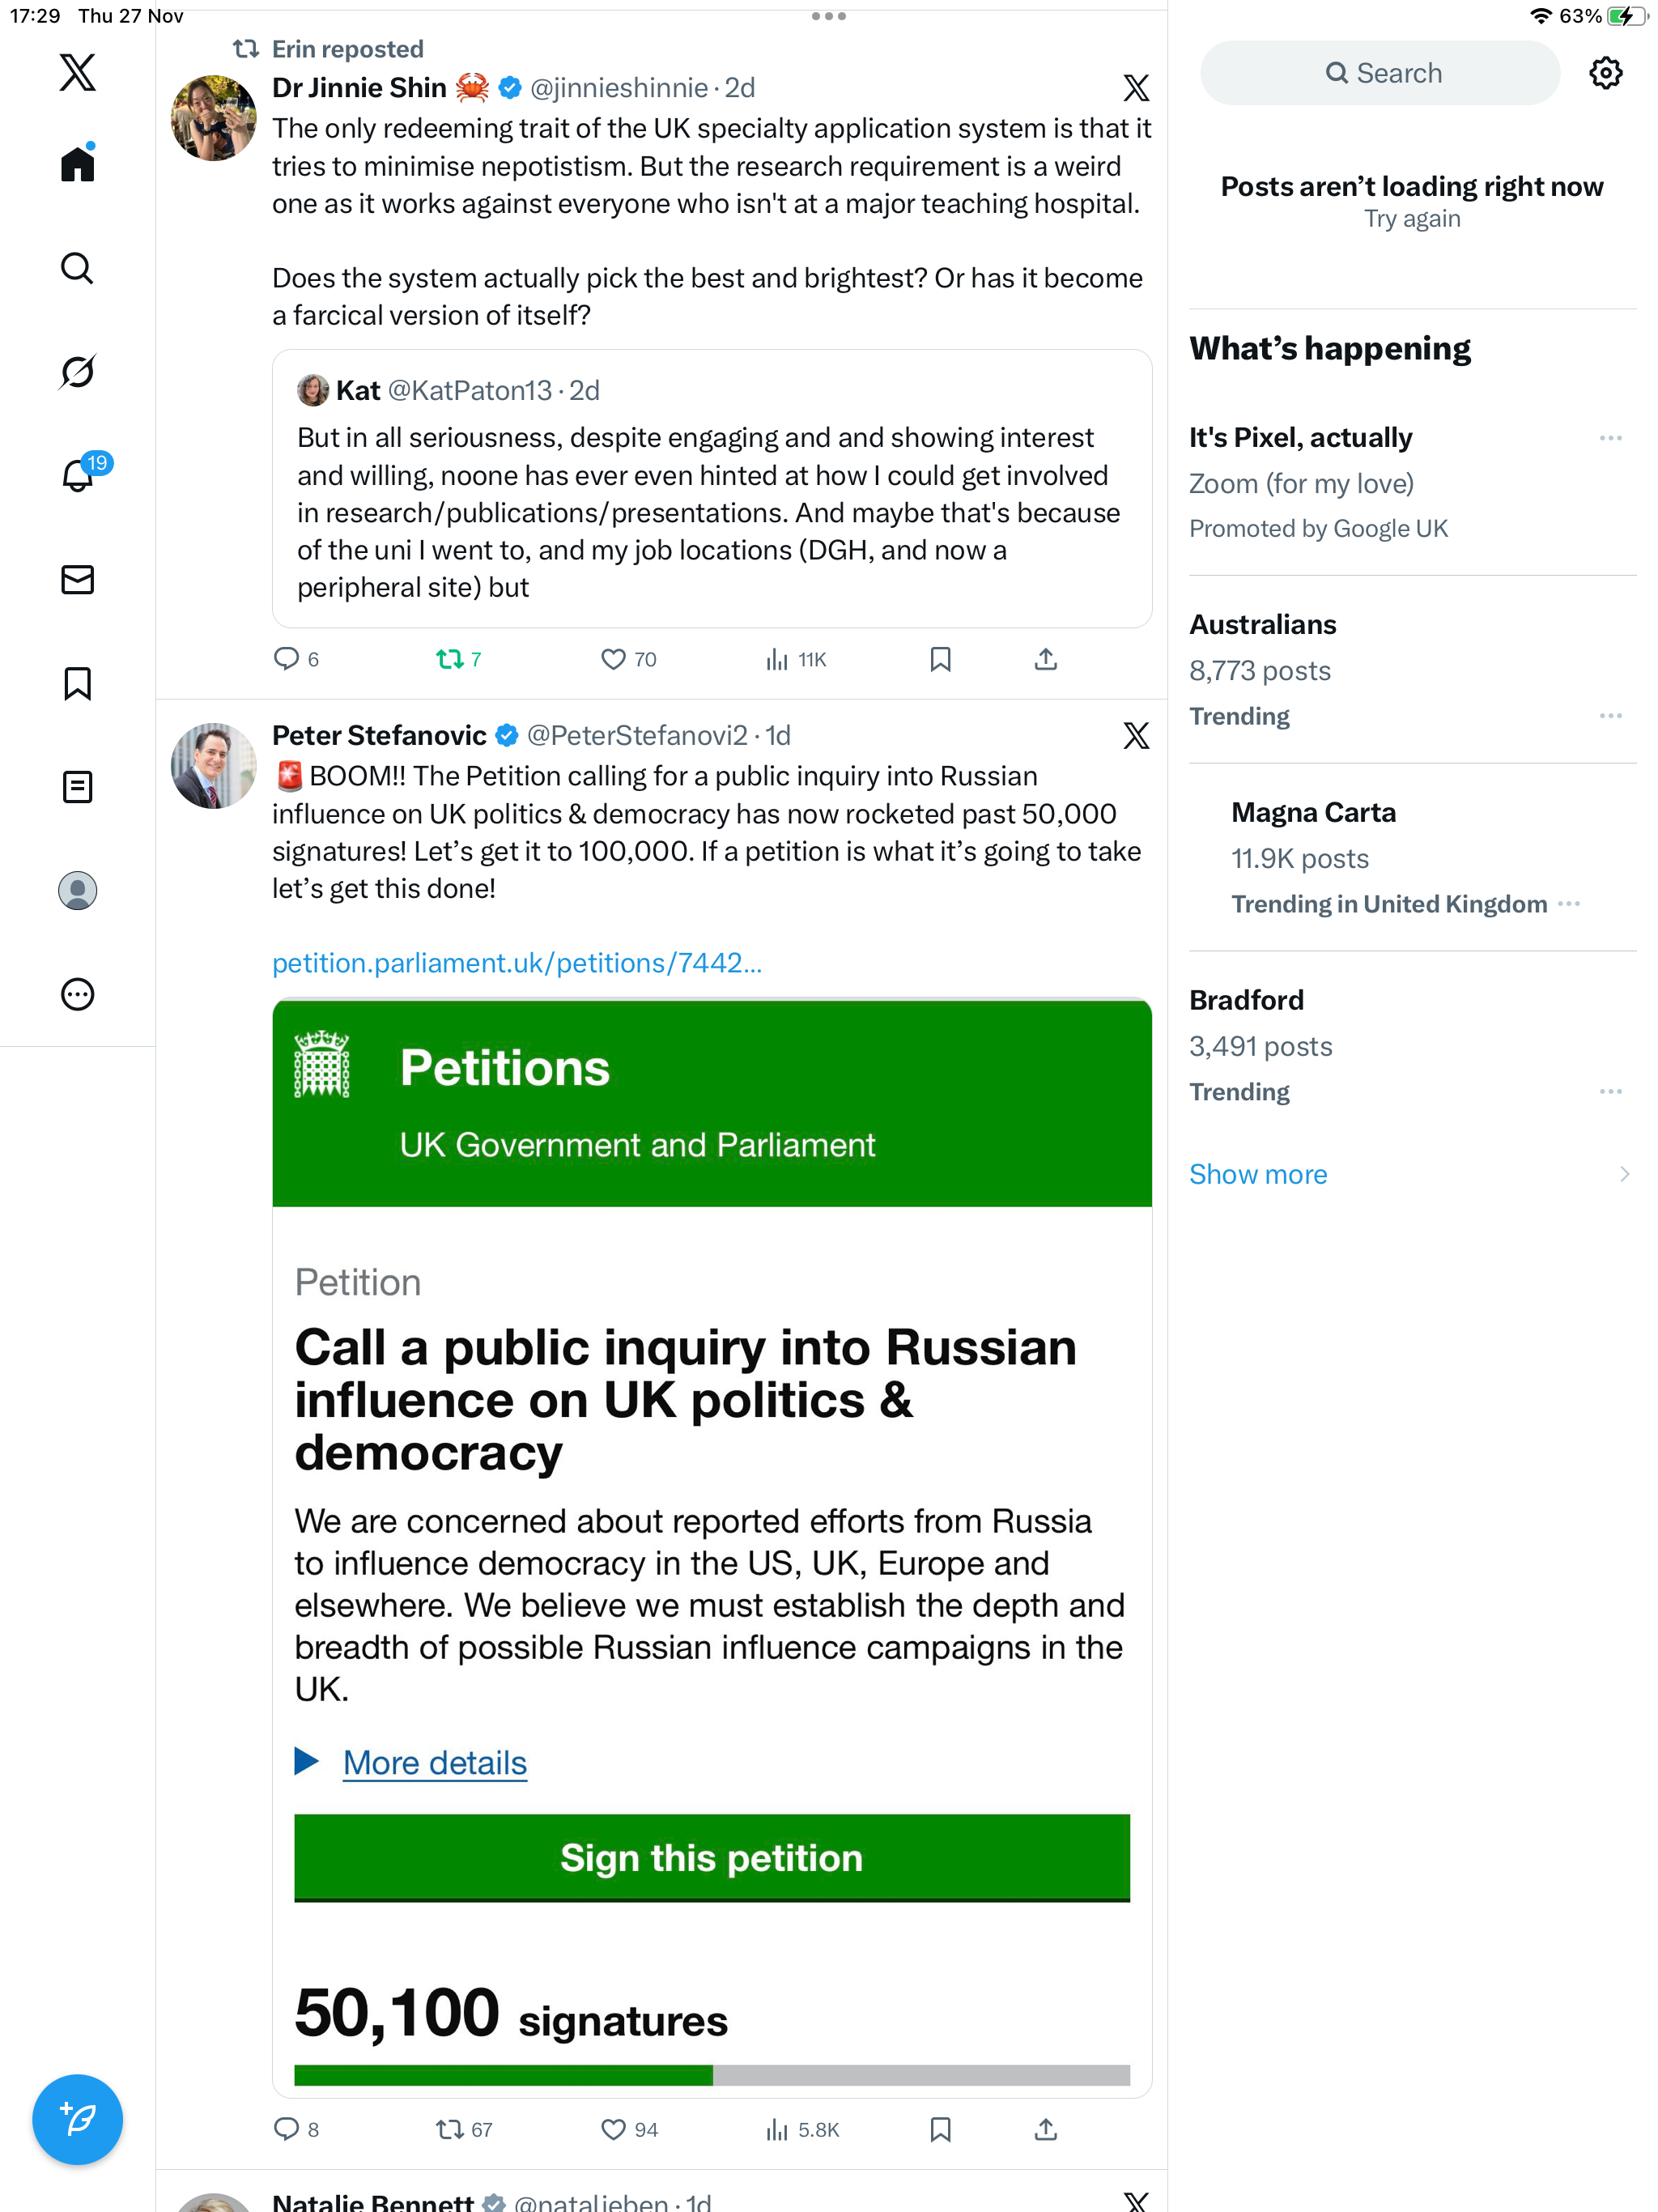Screen dimensions: 1658x2212
Task: Open the Lists icon in sidebar
Action: [x=77, y=787]
